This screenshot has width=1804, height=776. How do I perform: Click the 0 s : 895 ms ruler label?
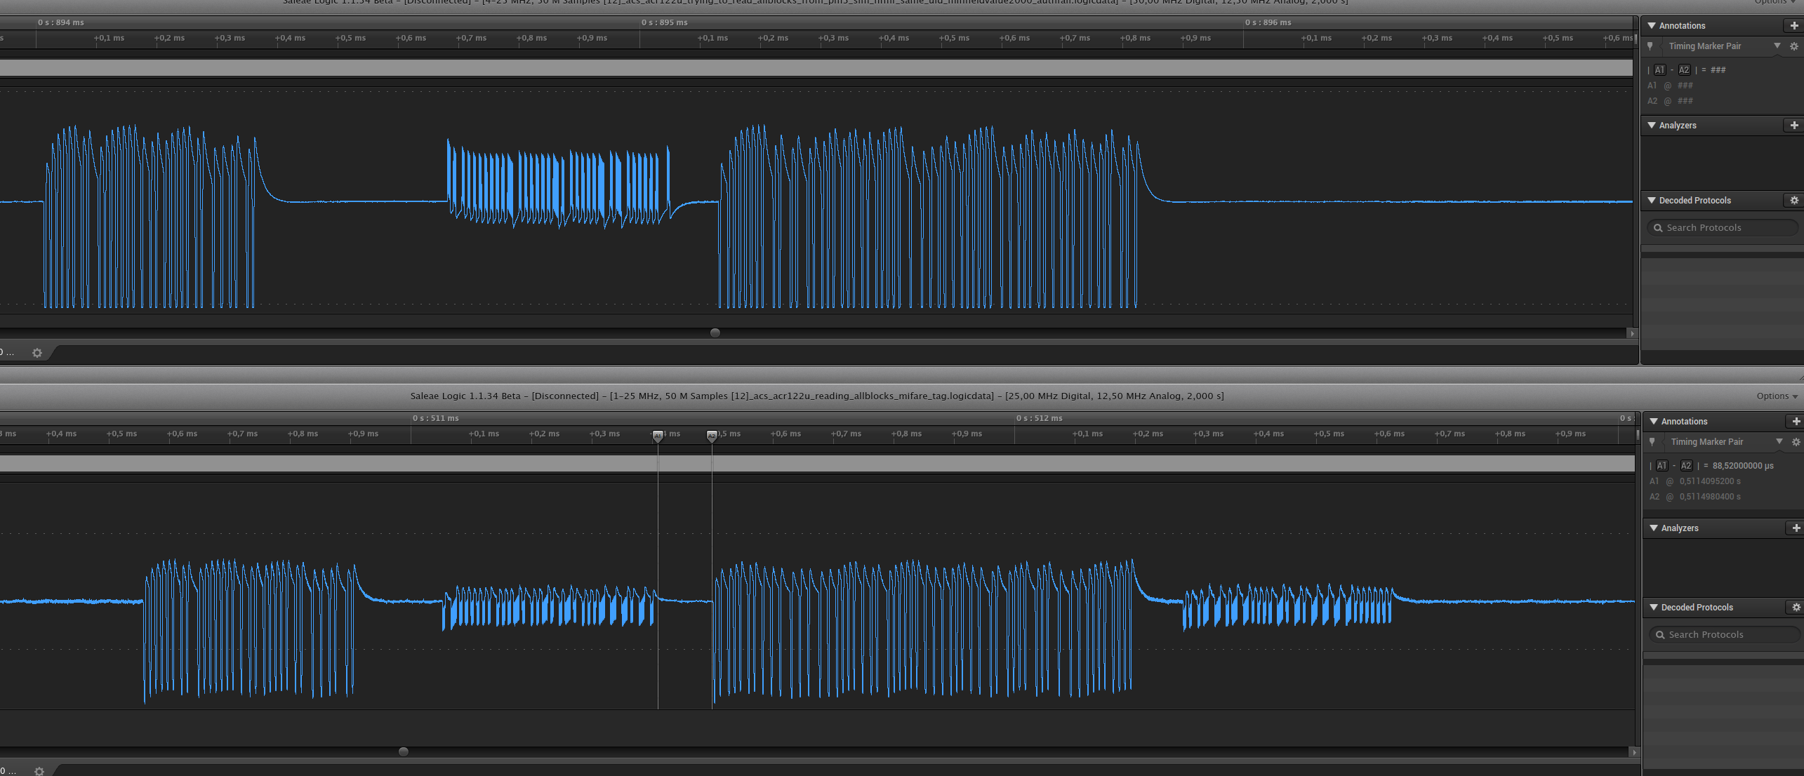click(x=665, y=22)
